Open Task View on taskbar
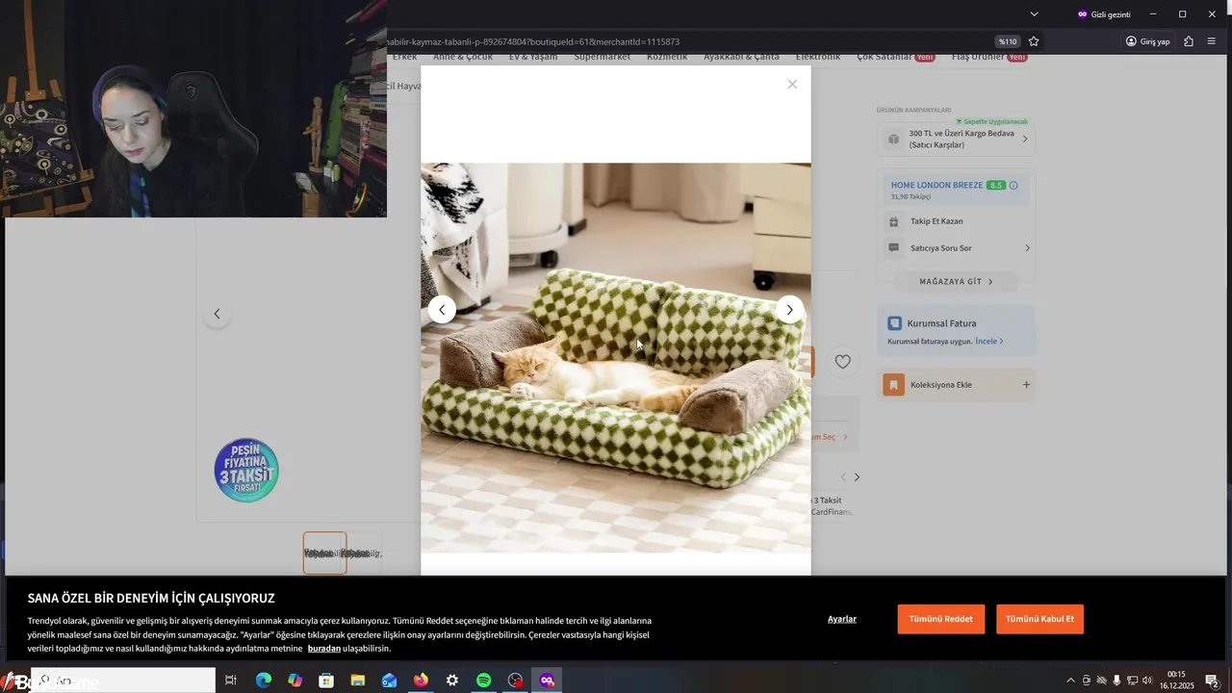The height and width of the screenshot is (693, 1232). tap(231, 680)
